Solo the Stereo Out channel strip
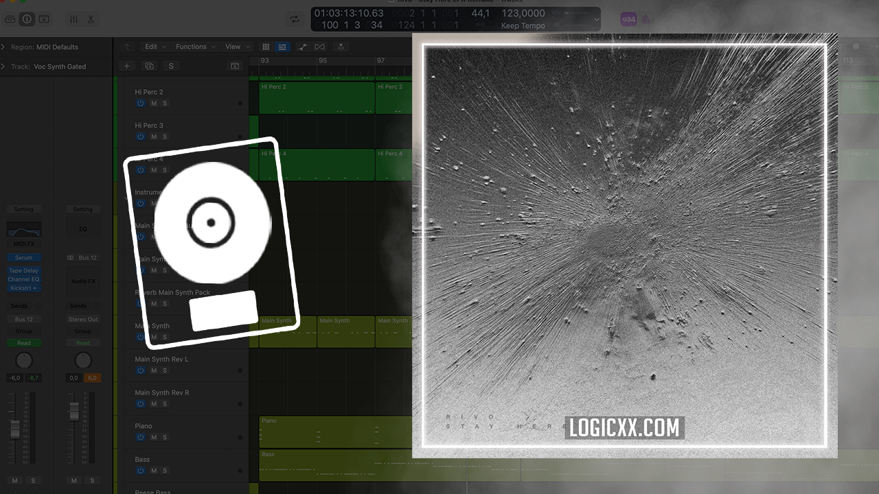The height and width of the screenshot is (494, 879). [91, 481]
